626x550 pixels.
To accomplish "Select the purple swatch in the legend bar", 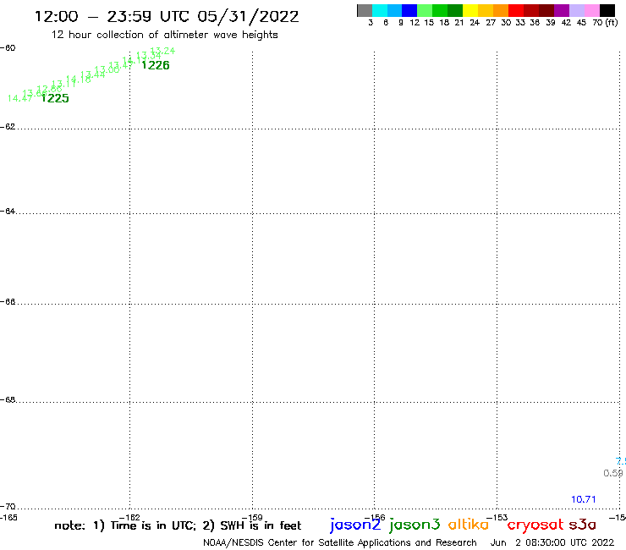I will (562, 10).
